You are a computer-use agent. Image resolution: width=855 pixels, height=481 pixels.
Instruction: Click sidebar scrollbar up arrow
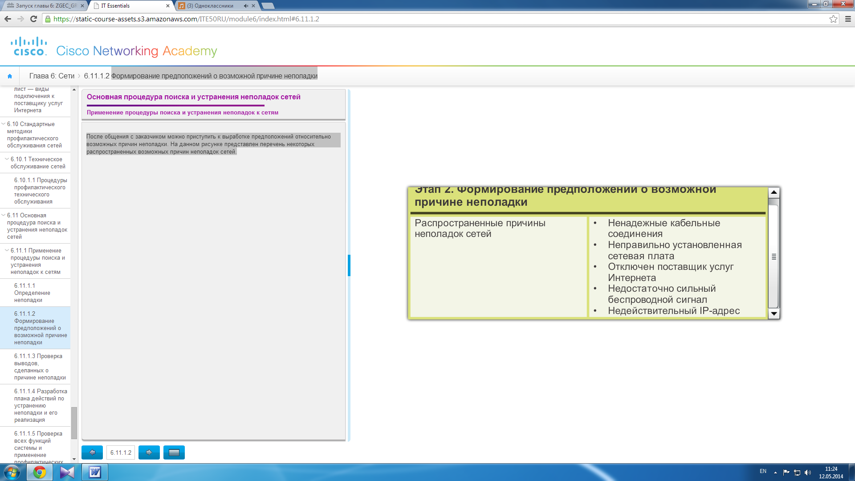pos(74,90)
